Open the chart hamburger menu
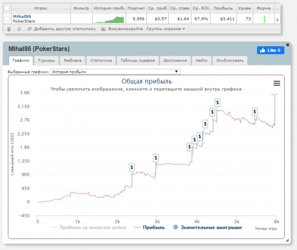The width and height of the screenshot is (297, 250). tap(277, 83)
